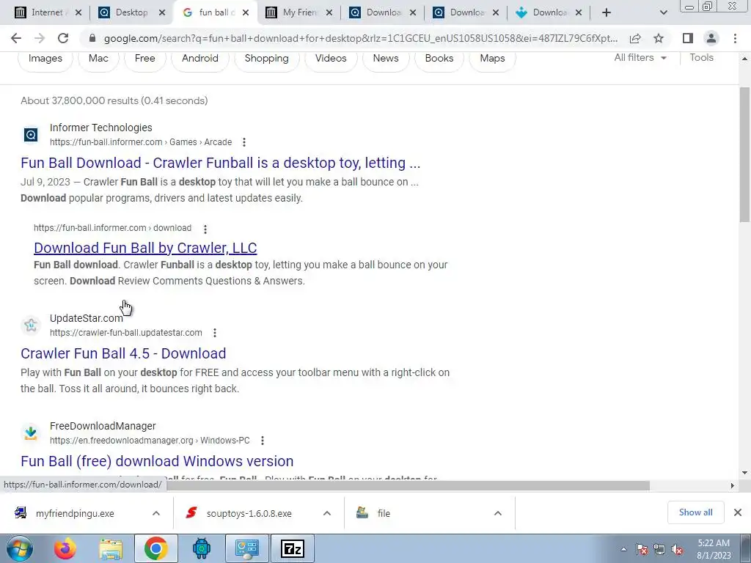The width and height of the screenshot is (751, 563).
Task: Open more options for fun-ball.informer.com download sub-result
Action: 205,229
